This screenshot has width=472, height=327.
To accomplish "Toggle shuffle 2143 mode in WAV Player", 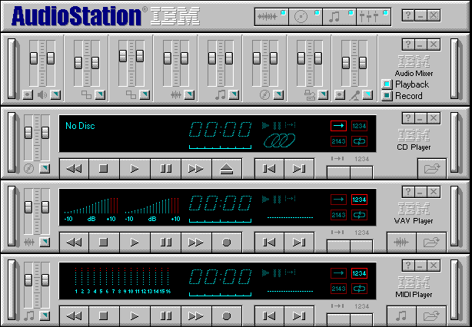I will click(x=338, y=215).
